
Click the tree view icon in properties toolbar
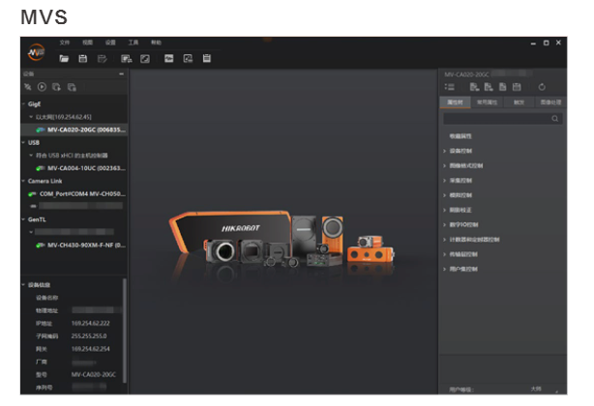click(450, 87)
